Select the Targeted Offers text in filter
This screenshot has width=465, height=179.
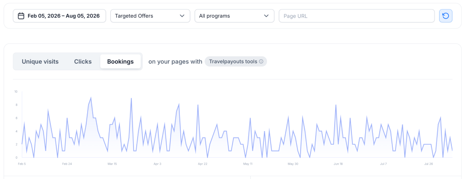point(134,16)
